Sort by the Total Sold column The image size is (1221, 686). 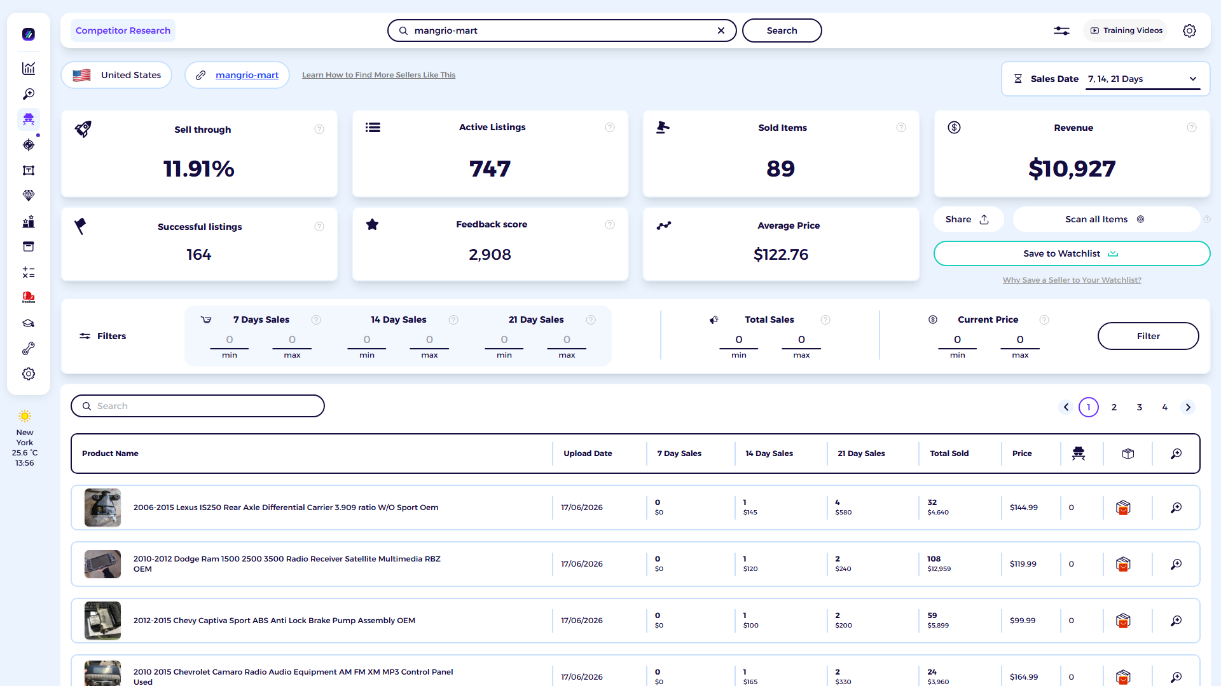[x=949, y=454]
